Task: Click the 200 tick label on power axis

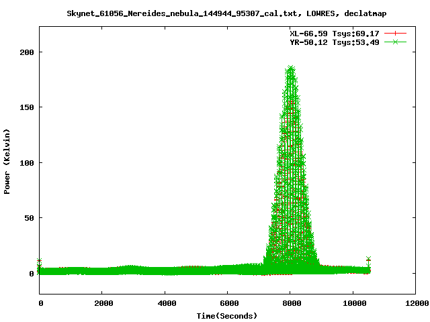Action: 26,52
